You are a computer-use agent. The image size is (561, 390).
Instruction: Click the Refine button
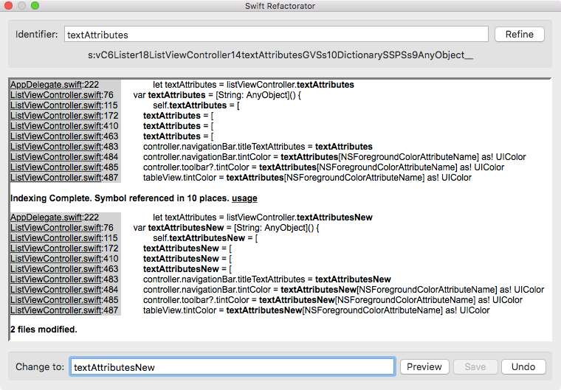[519, 35]
